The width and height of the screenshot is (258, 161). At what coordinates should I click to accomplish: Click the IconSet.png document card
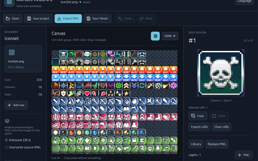pos(23,59)
